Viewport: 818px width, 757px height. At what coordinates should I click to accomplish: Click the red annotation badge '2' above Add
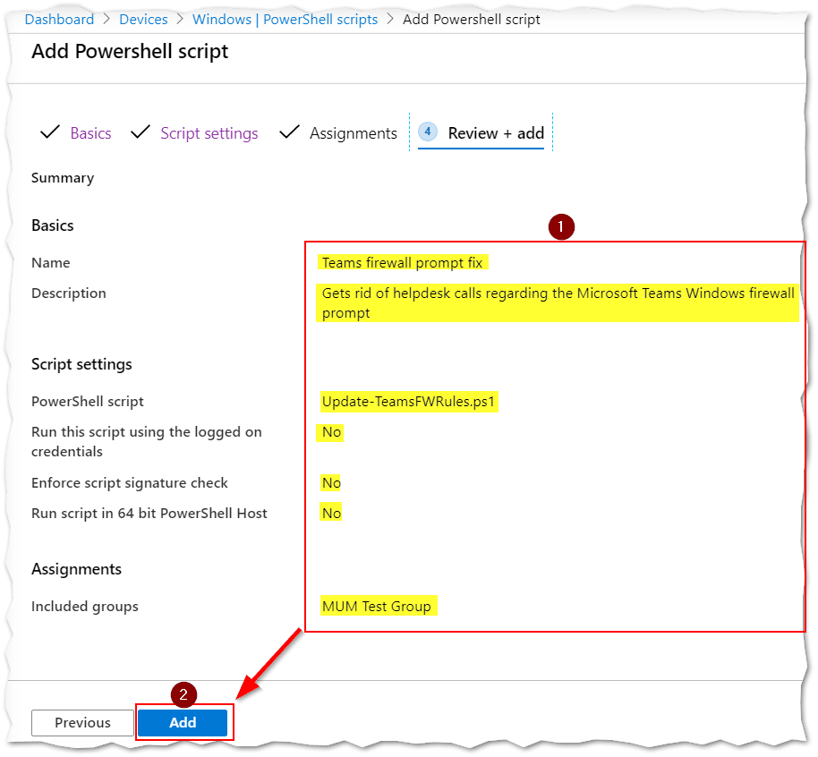pos(182,693)
